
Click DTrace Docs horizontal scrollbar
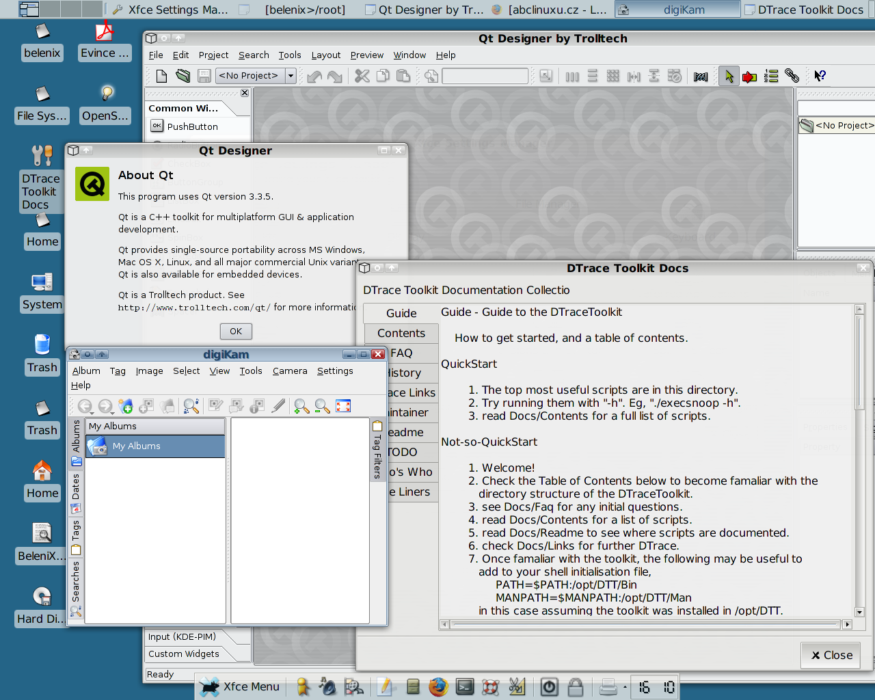click(646, 624)
